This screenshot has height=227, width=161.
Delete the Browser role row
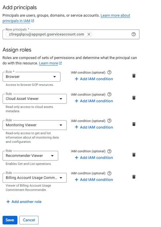point(134,76)
